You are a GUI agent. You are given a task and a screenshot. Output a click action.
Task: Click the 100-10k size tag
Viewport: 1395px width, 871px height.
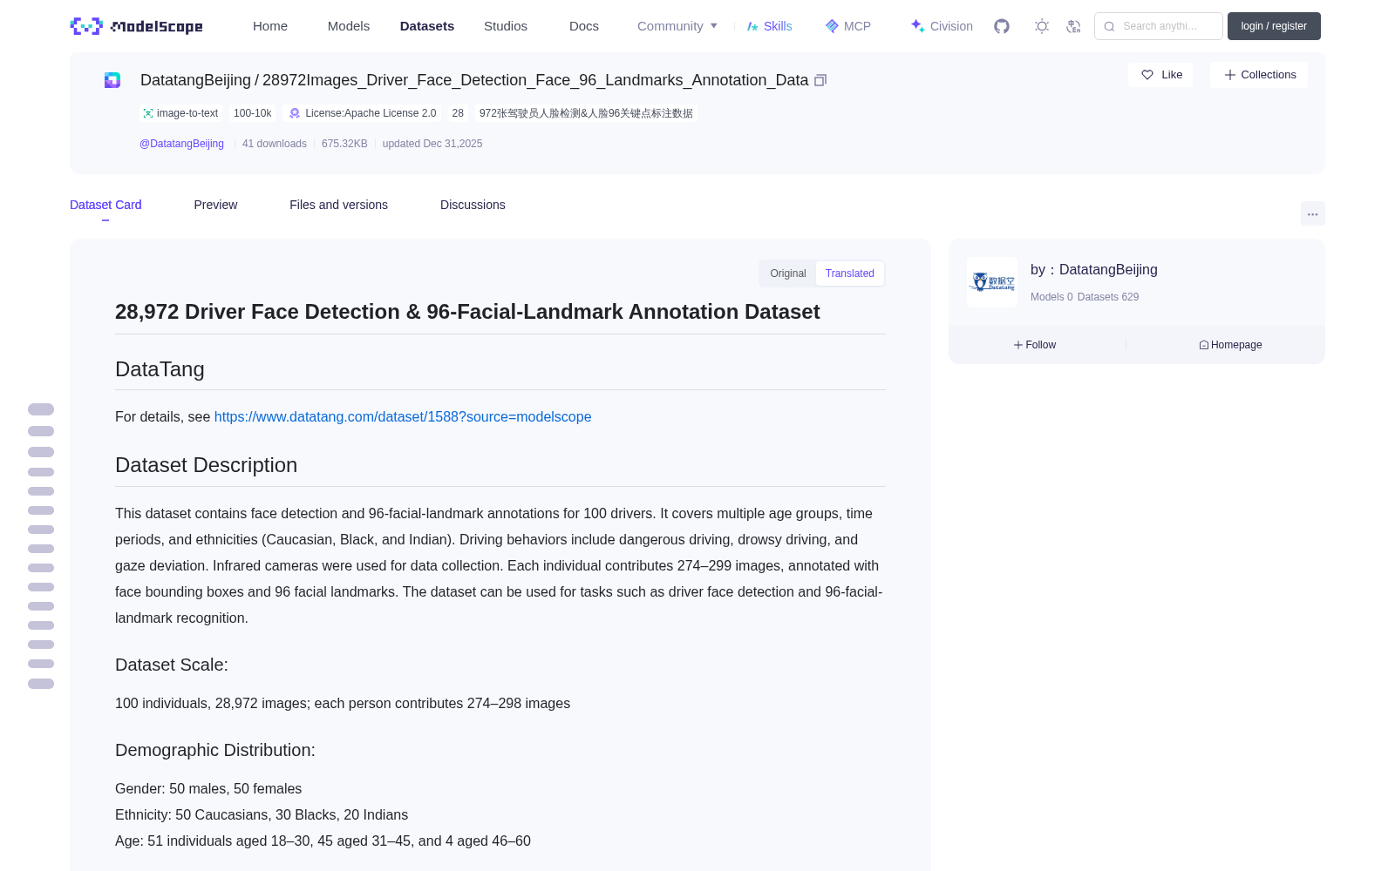tap(252, 113)
